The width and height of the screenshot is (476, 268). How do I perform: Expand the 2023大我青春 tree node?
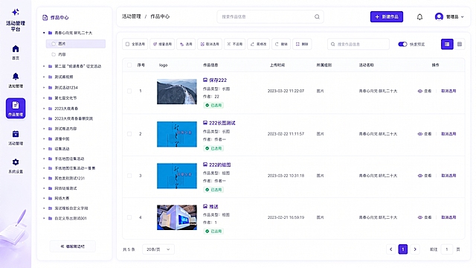point(44,109)
